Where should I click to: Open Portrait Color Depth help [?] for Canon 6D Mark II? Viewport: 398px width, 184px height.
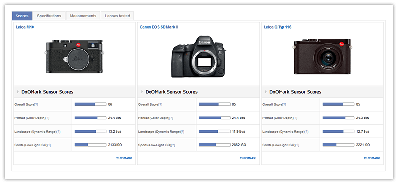click(171, 118)
